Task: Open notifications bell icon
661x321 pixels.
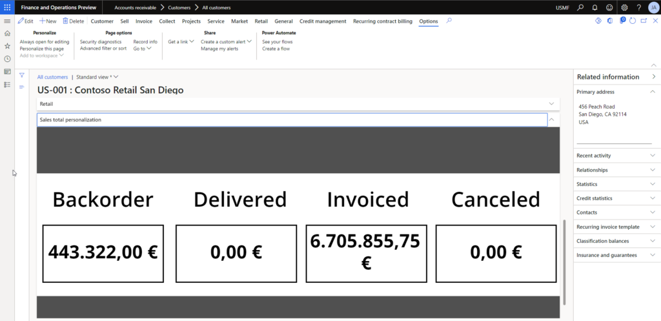Action: (x=595, y=8)
